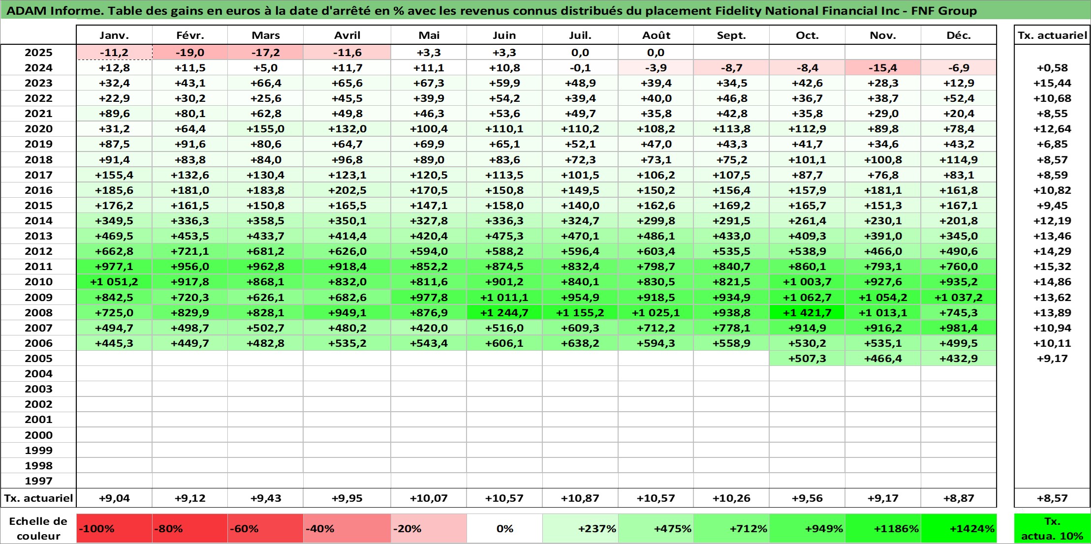This screenshot has height=544, width=1091.
Task: Click the Tx. actua. 10% green swatch
Action: coord(1052,529)
